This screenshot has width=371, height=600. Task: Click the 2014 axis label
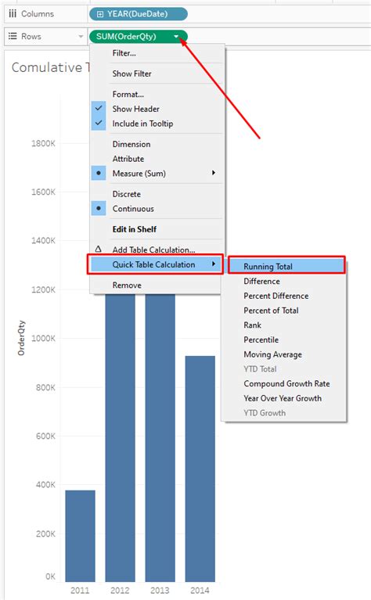click(200, 591)
